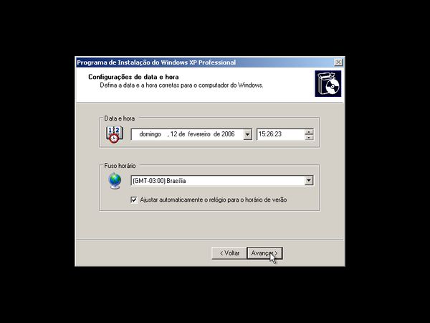Click the '(GMT-03:00) Brasília' time zone text
The image size is (430, 323).
159,181
